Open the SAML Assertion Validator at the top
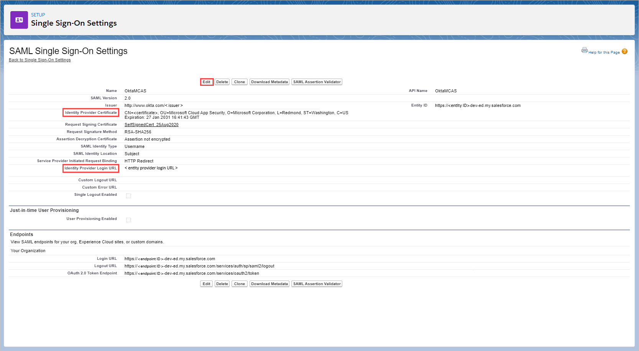The image size is (639, 351). click(316, 82)
